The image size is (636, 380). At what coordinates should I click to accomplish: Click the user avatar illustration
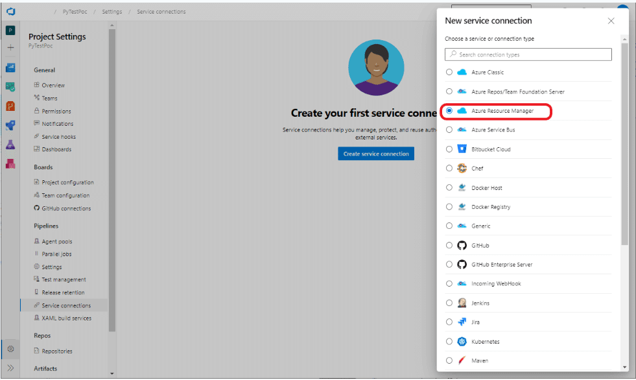376,67
